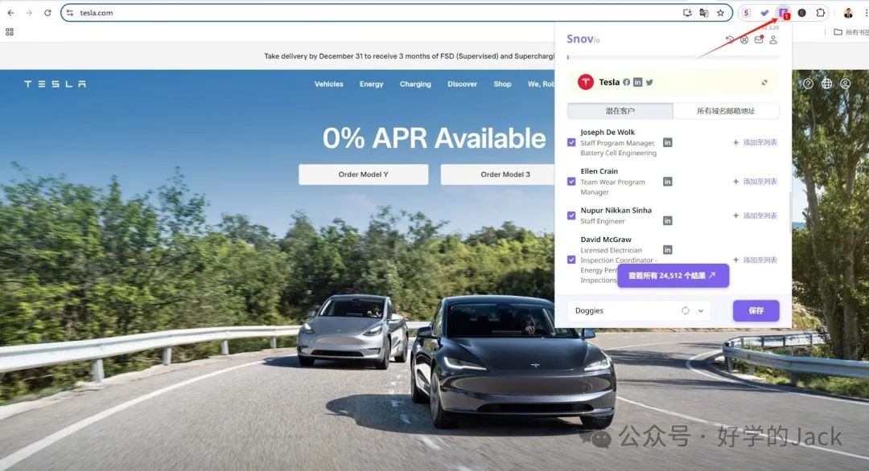The image size is (869, 471).
Task: Open the Vehicles menu on Tesla site
Action: pos(328,84)
